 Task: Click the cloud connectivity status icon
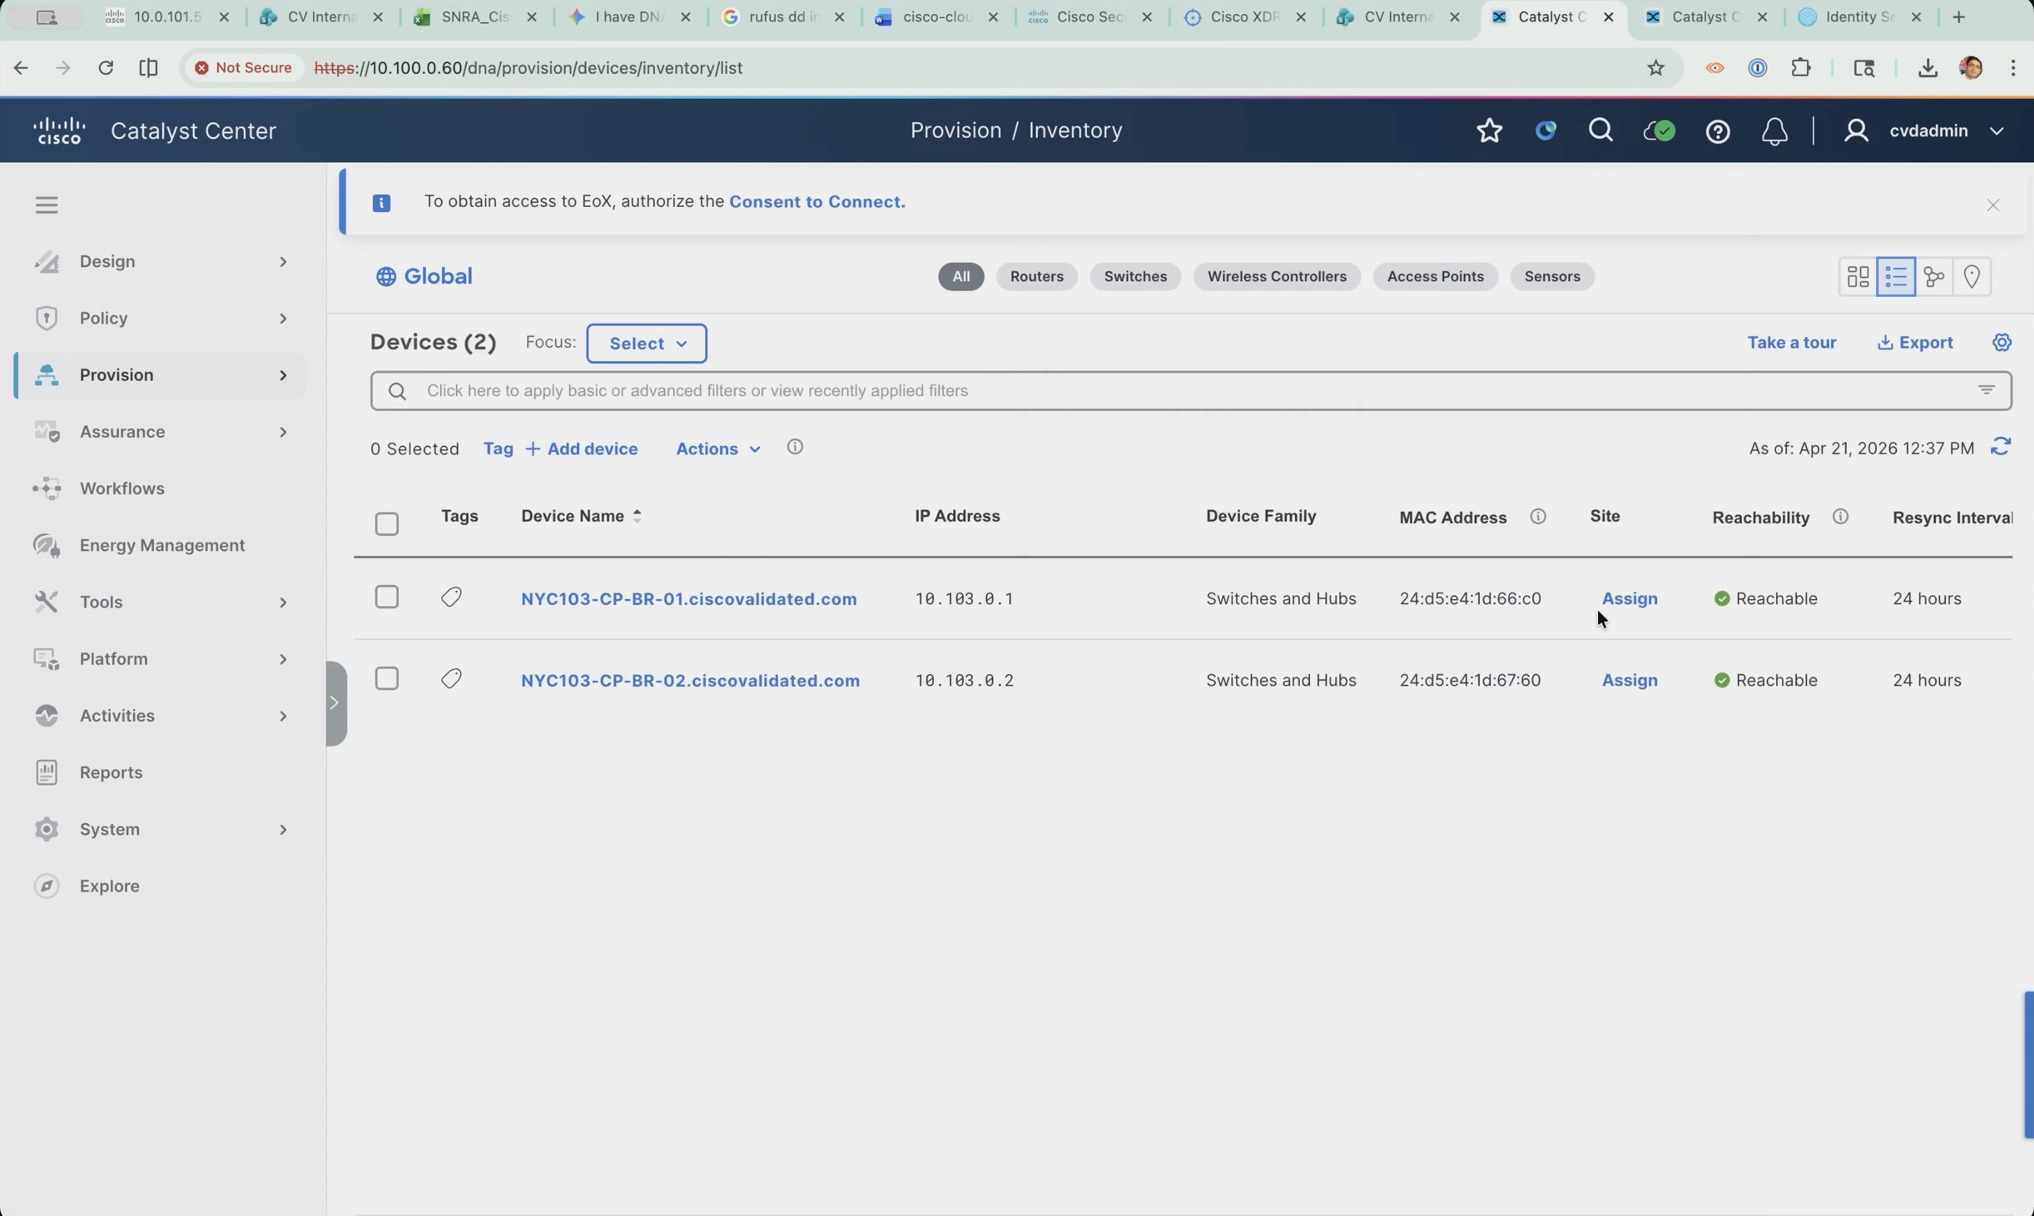1659,131
